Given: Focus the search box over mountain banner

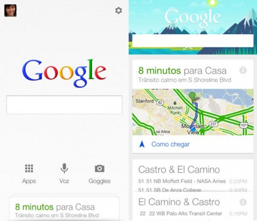Looking at the screenshot, I should point(193,41).
